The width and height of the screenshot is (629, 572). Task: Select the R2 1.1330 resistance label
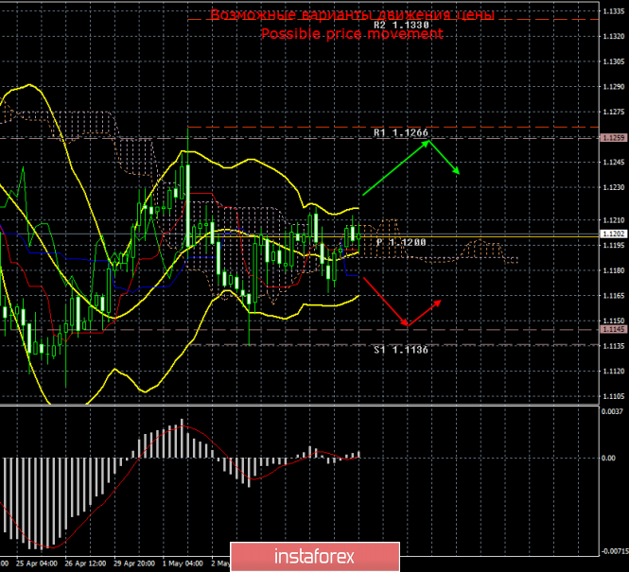coord(400,25)
